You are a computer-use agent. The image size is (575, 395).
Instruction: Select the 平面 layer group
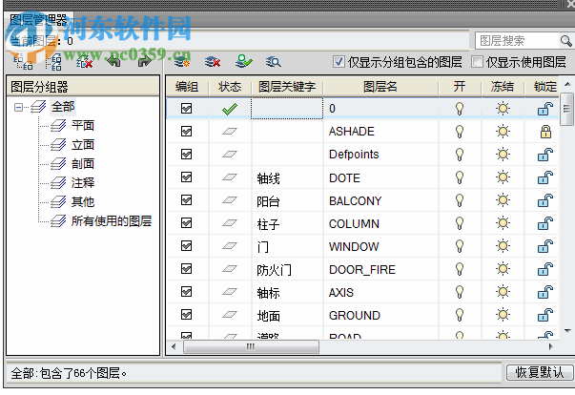click(x=83, y=126)
